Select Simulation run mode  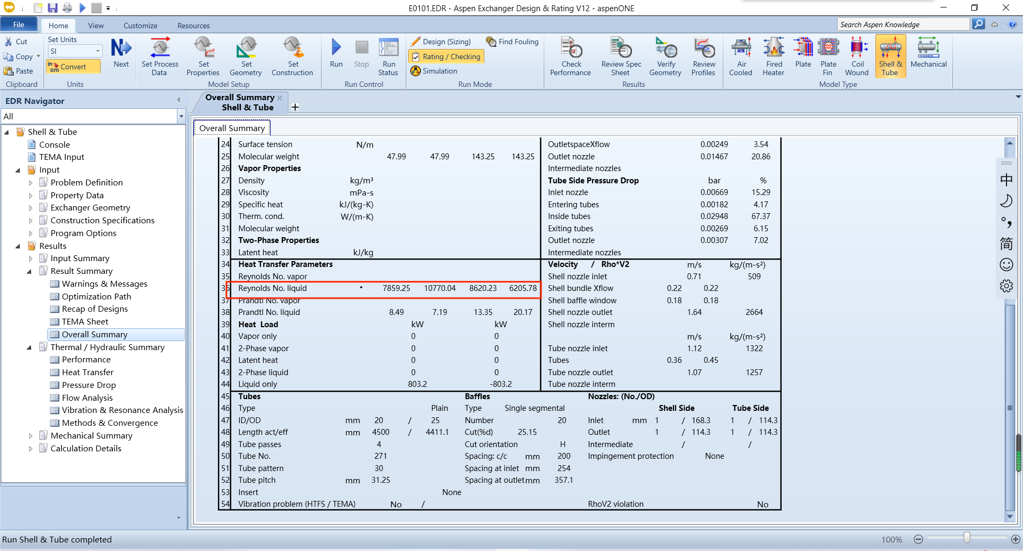tap(434, 71)
